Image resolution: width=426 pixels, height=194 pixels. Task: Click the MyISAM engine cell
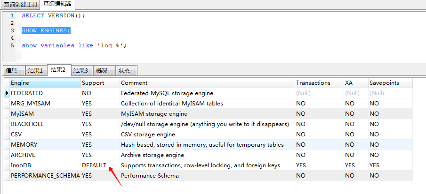(45, 114)
